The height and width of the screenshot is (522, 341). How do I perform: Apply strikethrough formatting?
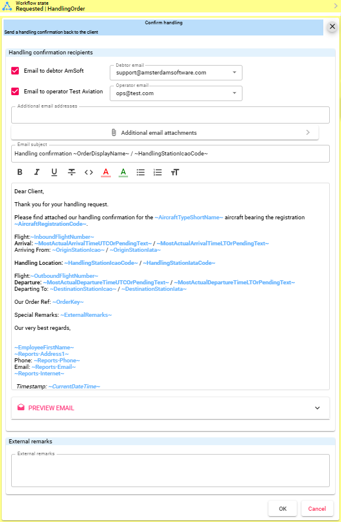pos(71,172)
